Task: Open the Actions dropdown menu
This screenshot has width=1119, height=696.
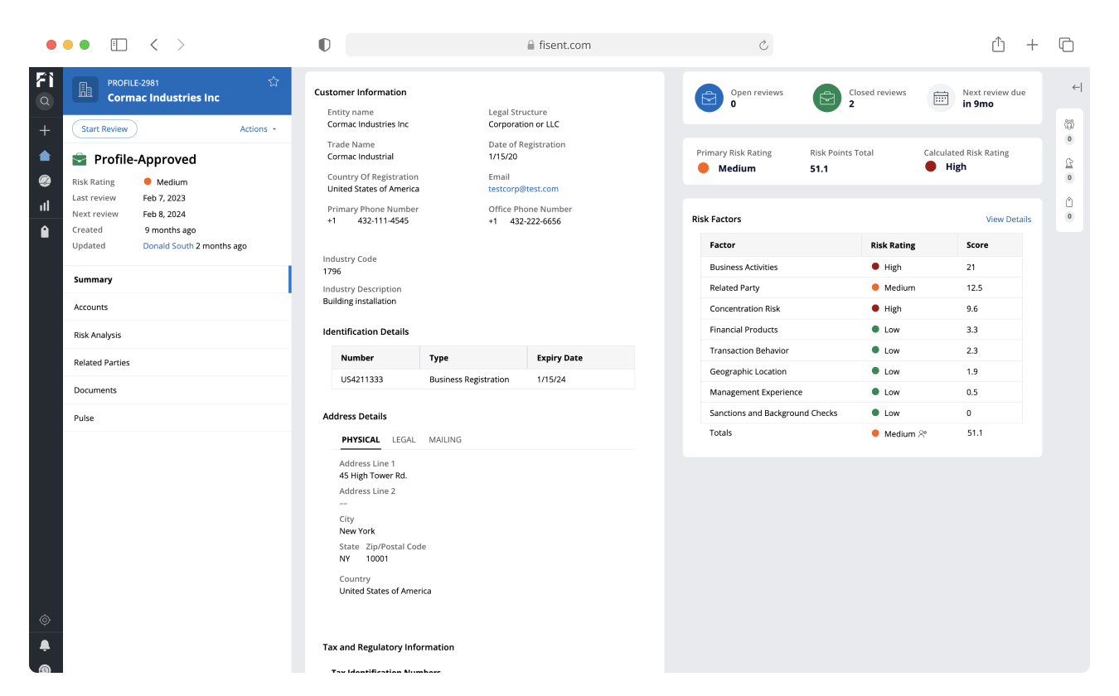Action: coord(258,129)
